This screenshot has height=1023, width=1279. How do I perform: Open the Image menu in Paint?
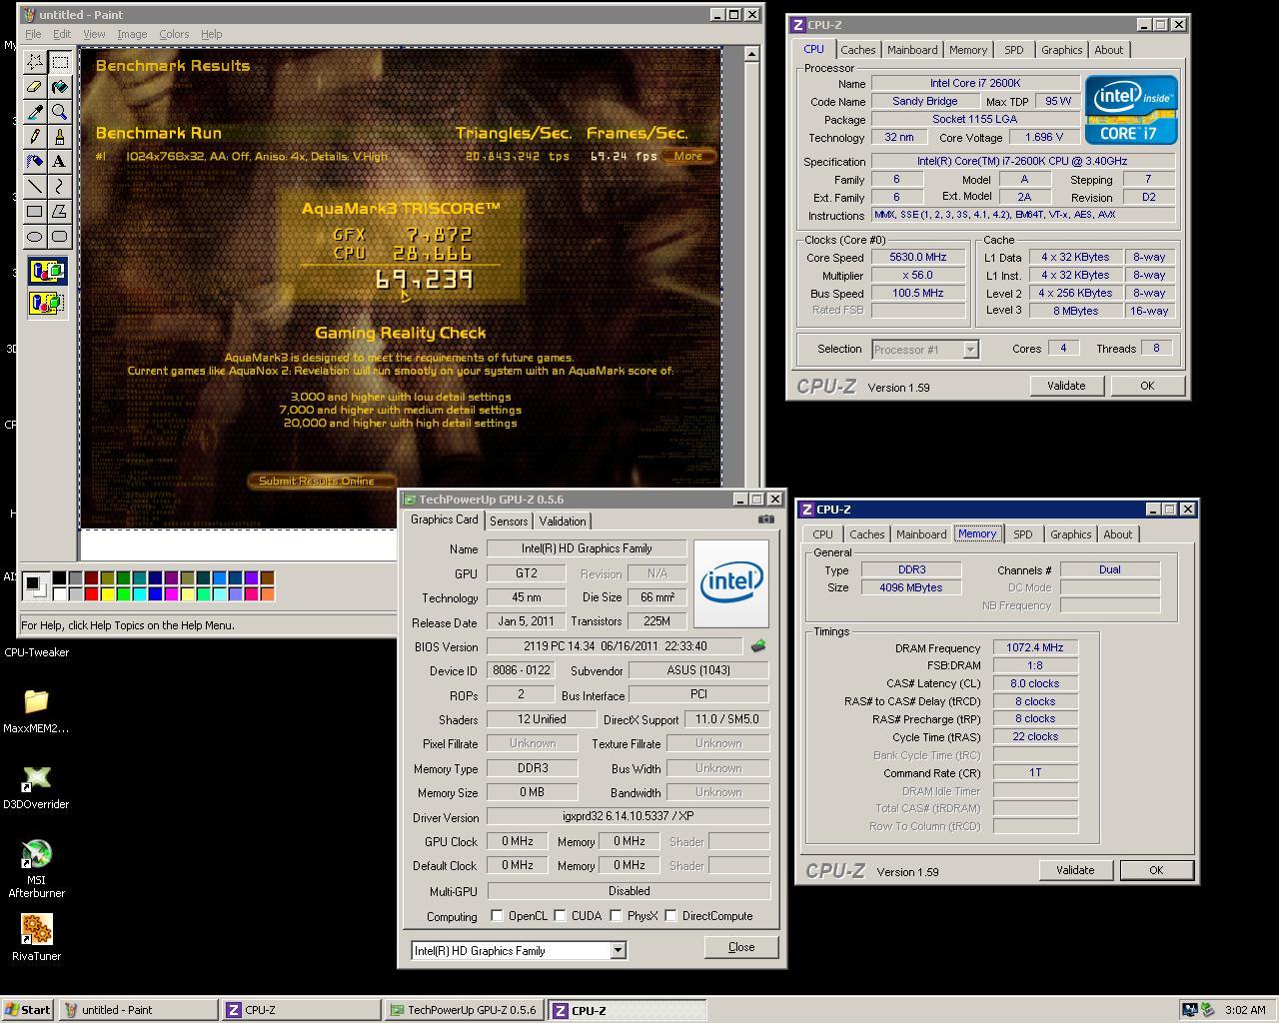click(132, 34)
